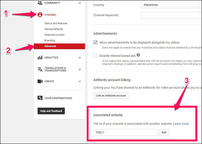
Task: Expand the Community section chevron
Action: point(80,3)
